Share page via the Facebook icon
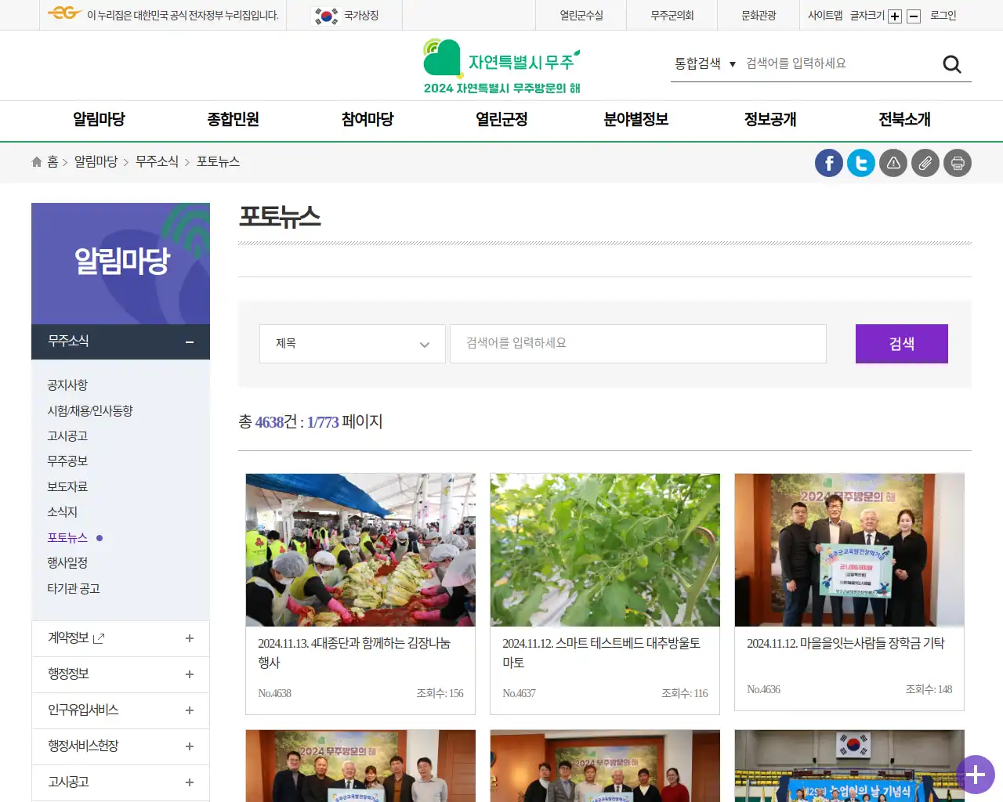Screen dimensions: 1003x802 828,163
